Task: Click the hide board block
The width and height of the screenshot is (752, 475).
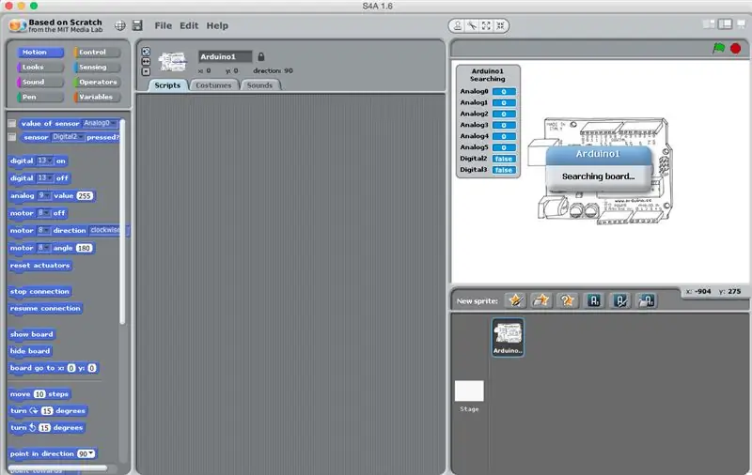Action: [x=30, y=351]
